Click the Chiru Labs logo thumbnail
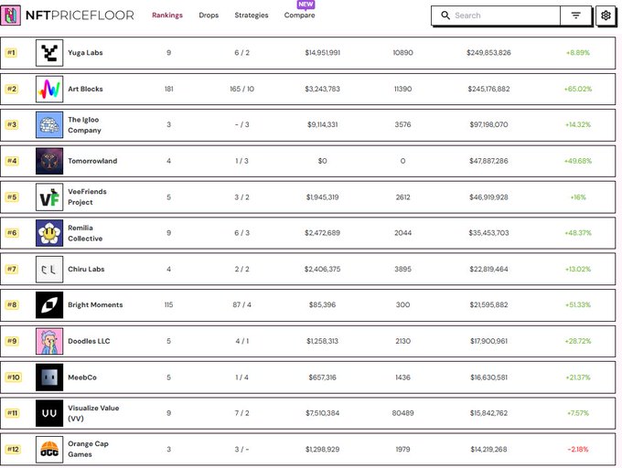Image resolution: width=622 pixels, height=468 pixels. [x=49, y=269]
